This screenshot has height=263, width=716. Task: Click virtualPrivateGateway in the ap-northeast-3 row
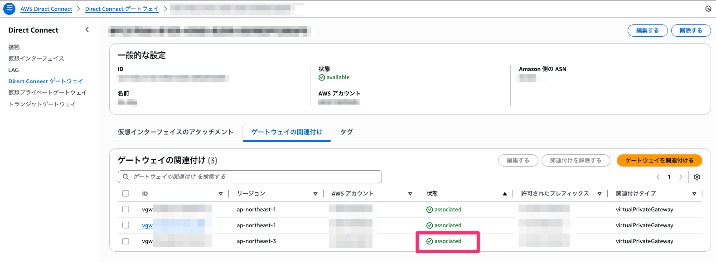[644, 241]
